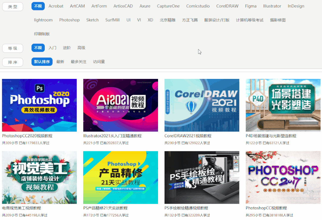The width and height of the screenshot is (322, 220).
Task: Click text 共209小节 已有445198人学过
Action: [25, 215]
